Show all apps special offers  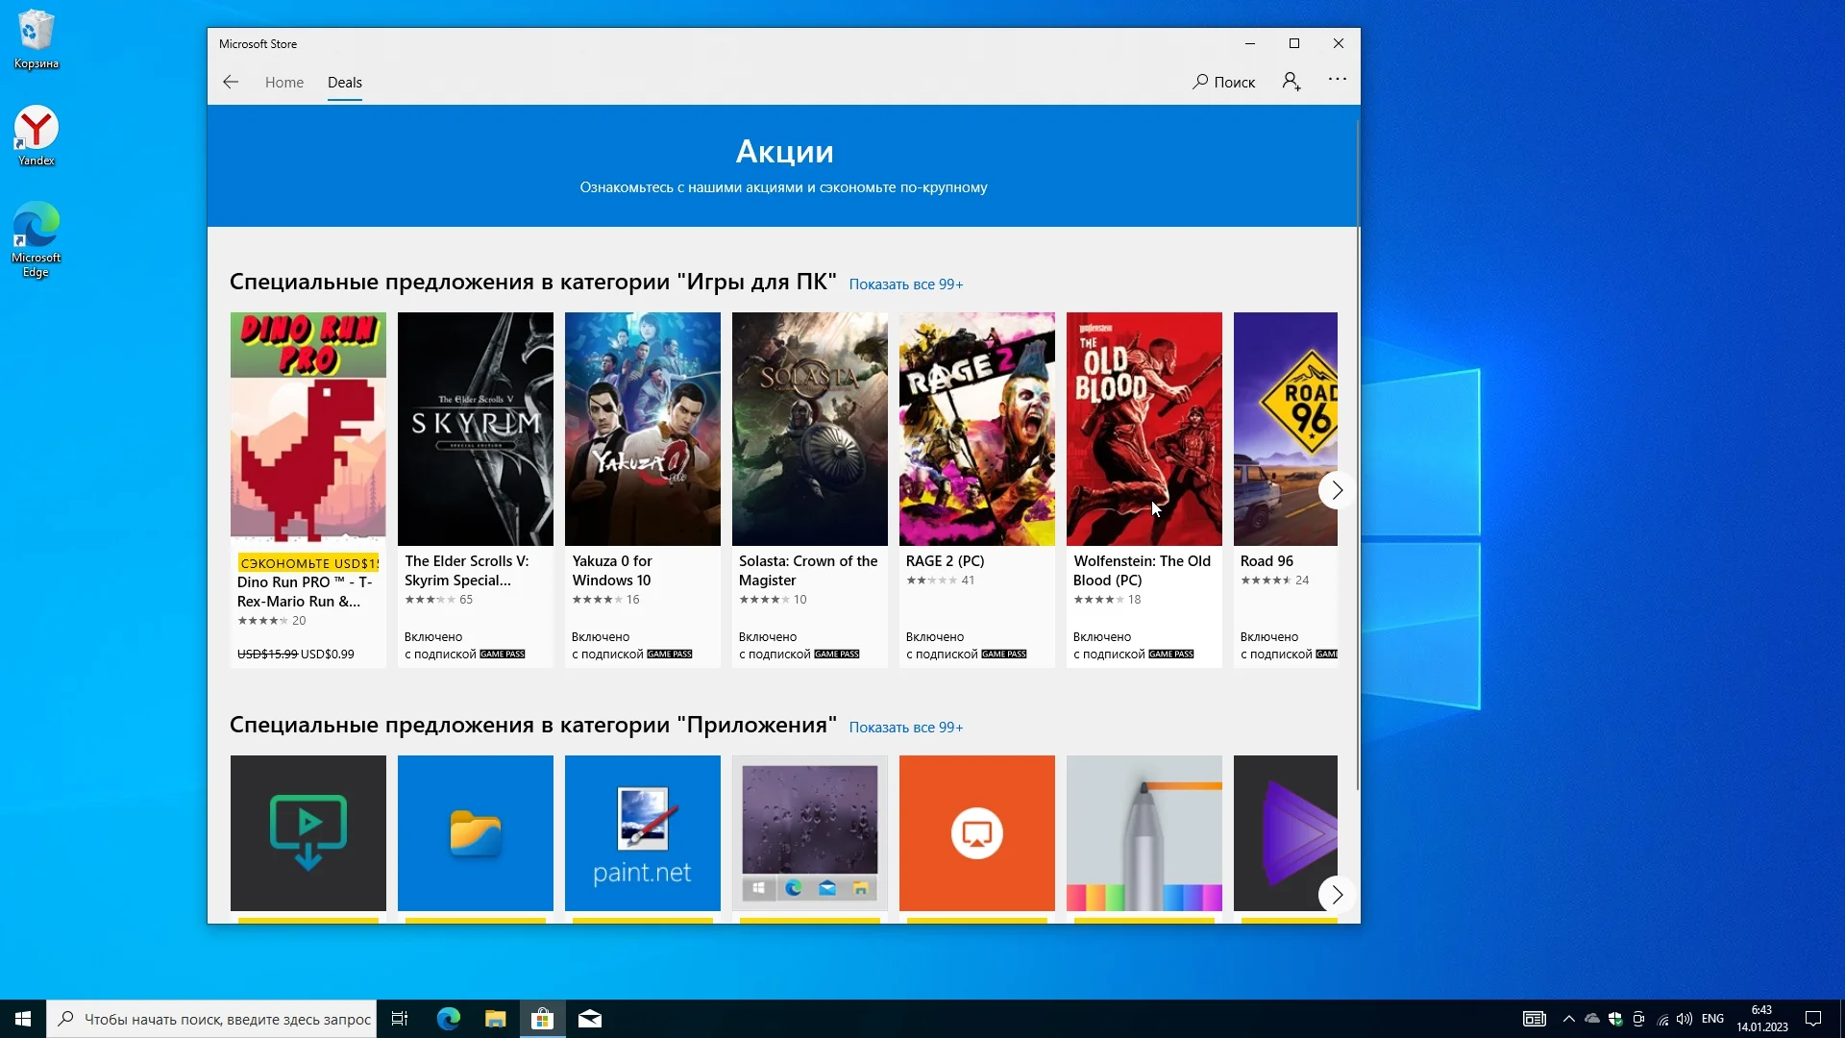click(905, 728)
